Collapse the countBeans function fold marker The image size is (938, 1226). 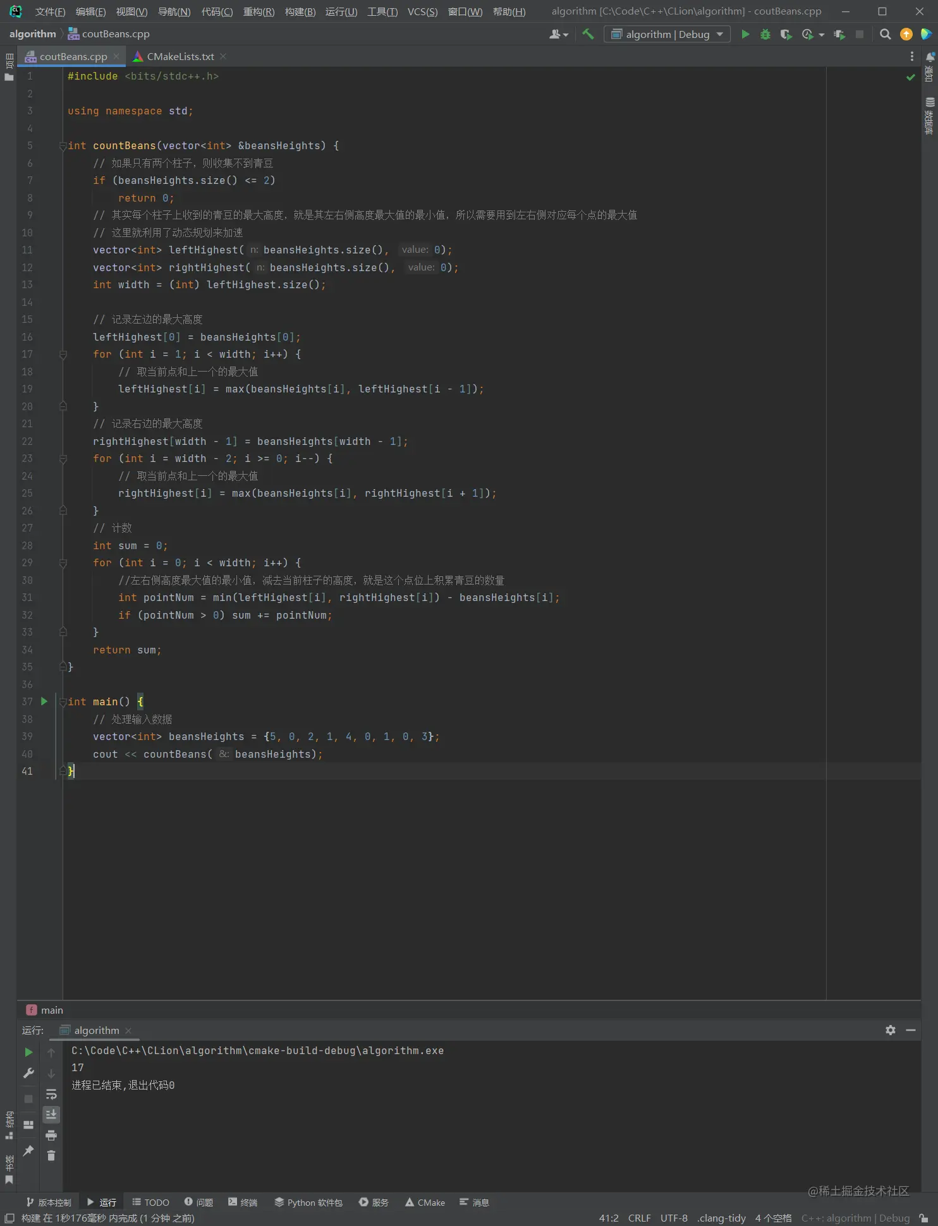coord(63,146)
